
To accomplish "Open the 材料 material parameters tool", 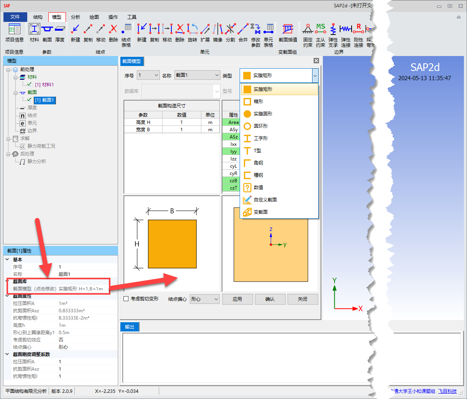I will [x=35, y=33].
